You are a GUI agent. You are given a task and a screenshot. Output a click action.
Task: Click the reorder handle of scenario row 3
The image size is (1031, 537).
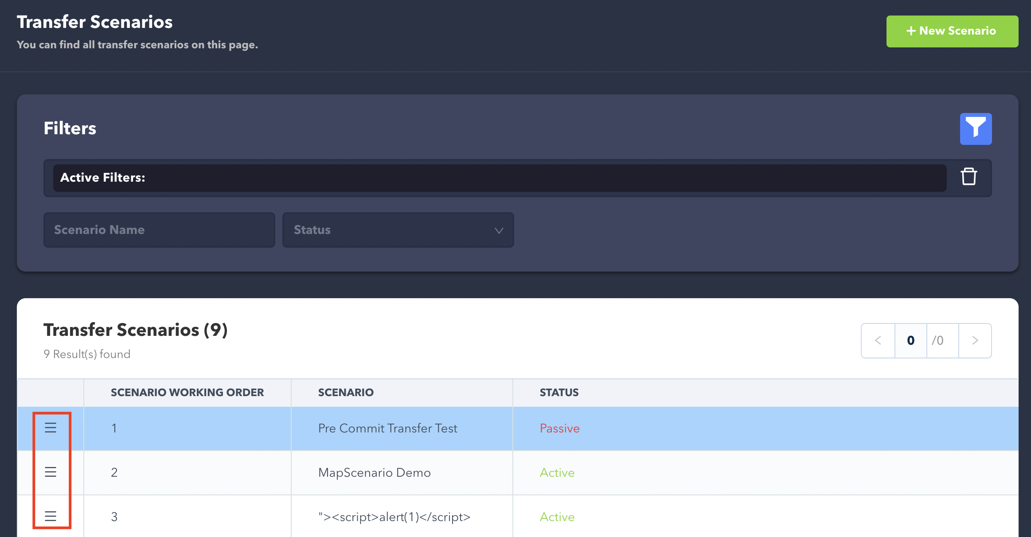click(51, 516)
